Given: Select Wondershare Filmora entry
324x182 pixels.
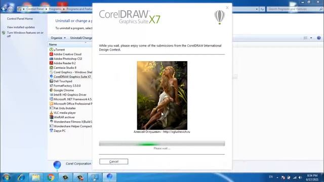Looking at the screenshot, I should coord(70,122).
